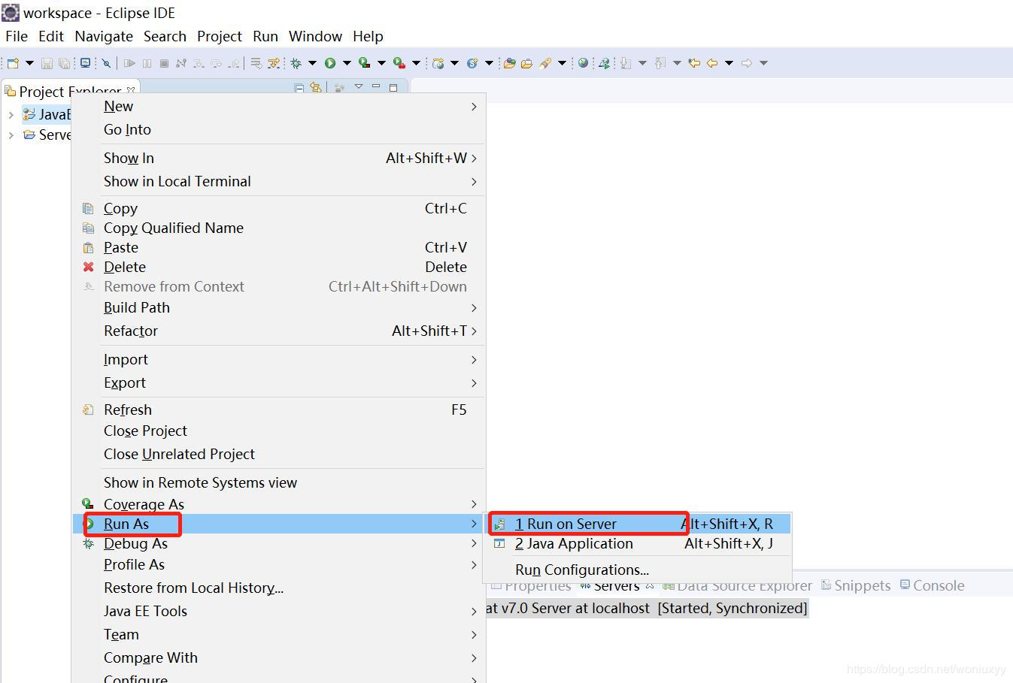Screen dimensions: 1013x683
Task: Open Run Configurations... entry
Action: pos(638,570)
